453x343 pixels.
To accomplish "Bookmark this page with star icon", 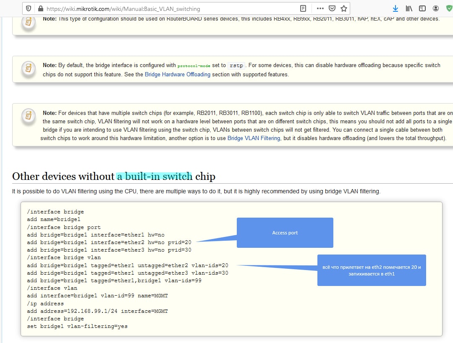I will click(343, 8).
